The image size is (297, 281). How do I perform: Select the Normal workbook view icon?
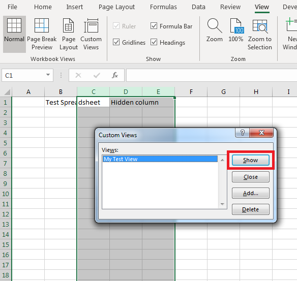tap(14, 25)
